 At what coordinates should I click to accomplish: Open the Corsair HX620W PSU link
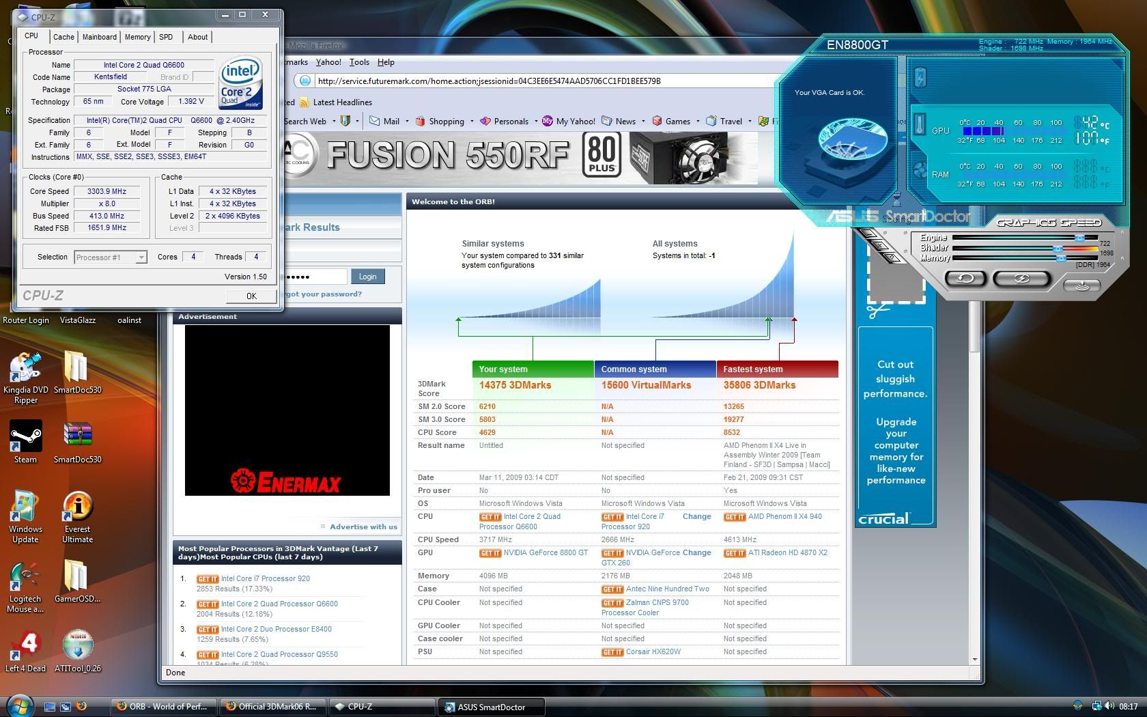[x=653, y=651]
